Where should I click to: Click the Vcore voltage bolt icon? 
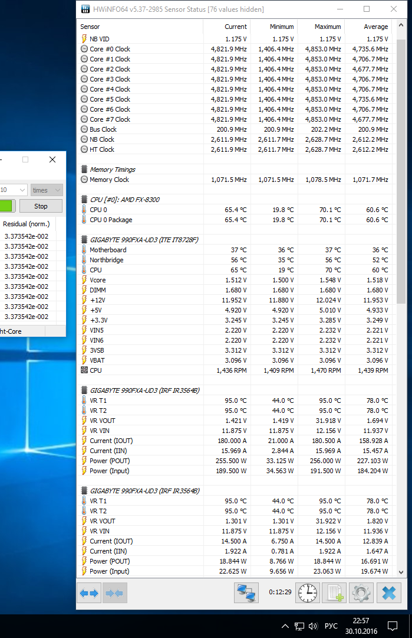[84, 280]
